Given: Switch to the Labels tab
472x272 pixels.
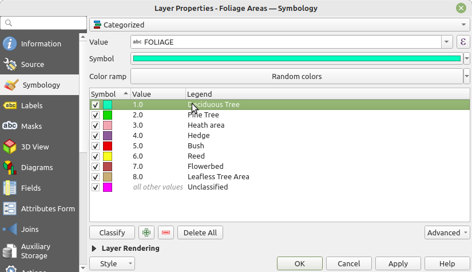Looking at the screenshot, I should tap(31, 106).
